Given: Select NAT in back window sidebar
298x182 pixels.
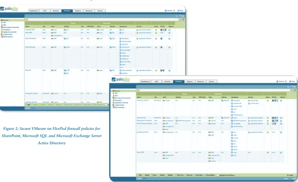Looking at the screenshot, I should pyautogui.click(x=4, y=23).
